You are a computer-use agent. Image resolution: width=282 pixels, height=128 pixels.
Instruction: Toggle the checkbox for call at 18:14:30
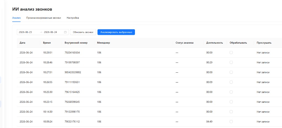[231, 112]
